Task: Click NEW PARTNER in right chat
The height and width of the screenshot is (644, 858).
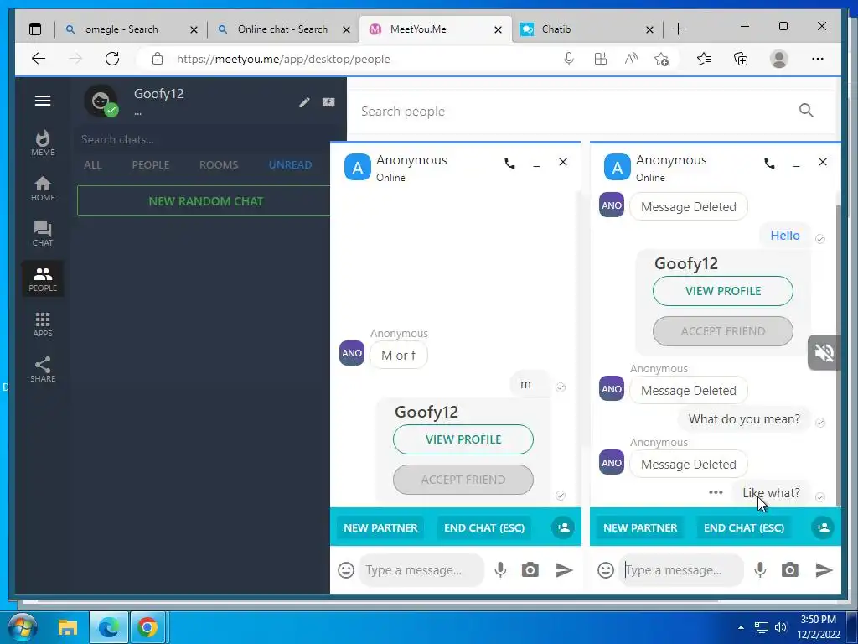Action: click(x=640, y=528)
